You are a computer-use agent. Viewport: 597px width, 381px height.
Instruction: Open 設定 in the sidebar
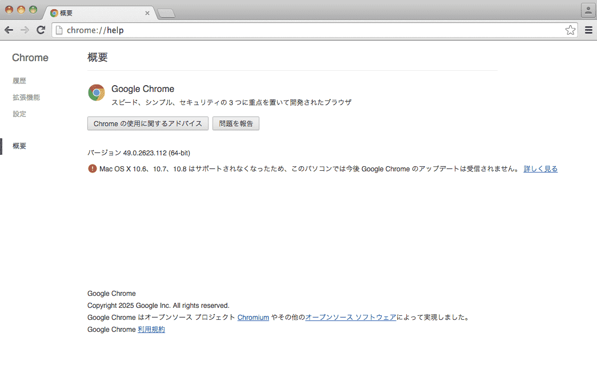coord(19,114)
